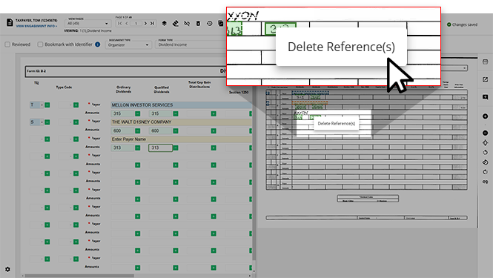Viewport: 493px width, 278px height.
Task: Click the TAXPAYER, TOM (12345678) name text
Action: point(36,21)
